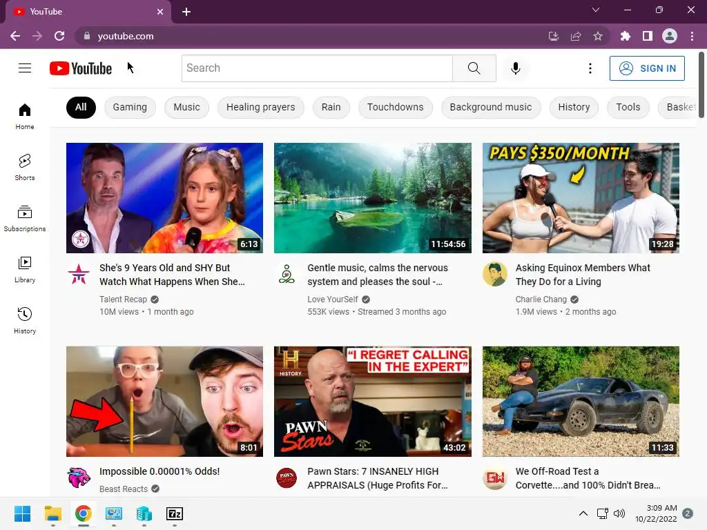Open Talent Recap channel avatar
707x530 pixels.
[79, 274]
